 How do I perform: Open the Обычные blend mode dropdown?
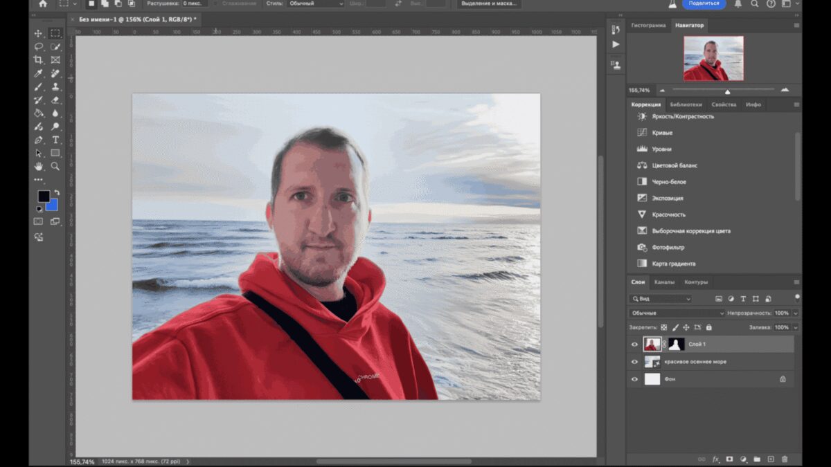tap(677, 313)
